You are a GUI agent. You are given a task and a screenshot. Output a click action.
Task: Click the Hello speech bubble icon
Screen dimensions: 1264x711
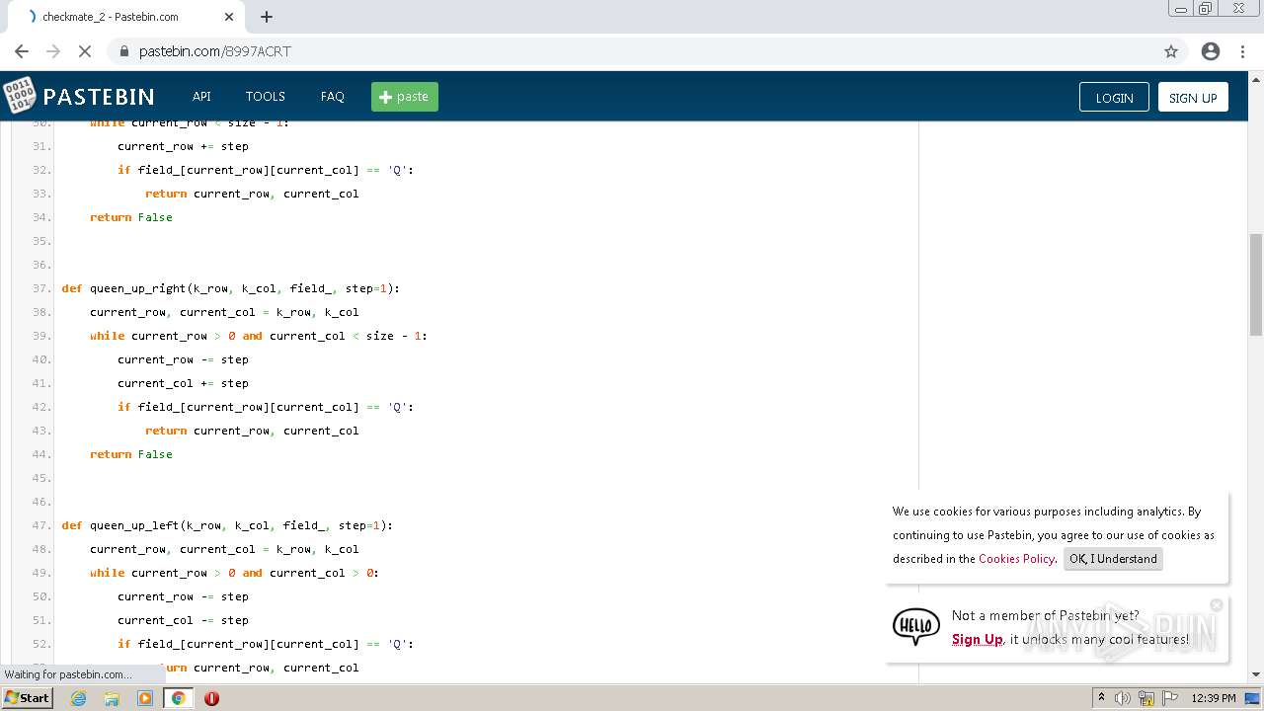pos(915,627)
